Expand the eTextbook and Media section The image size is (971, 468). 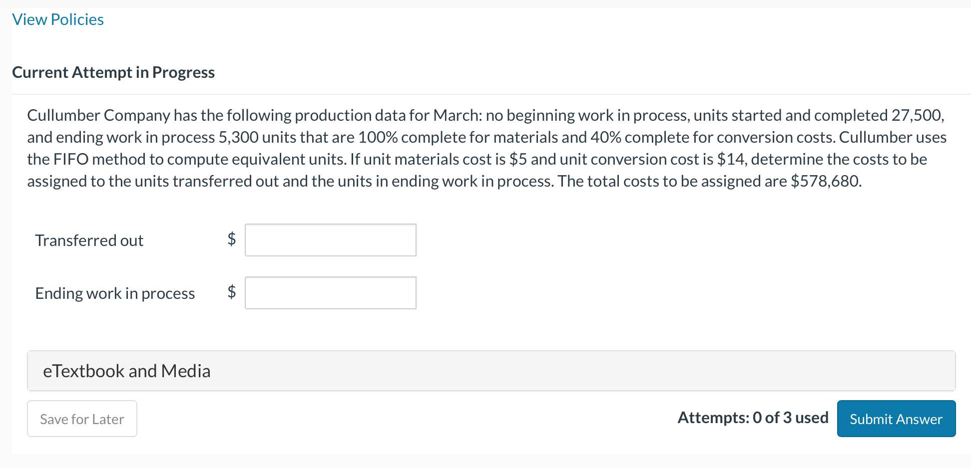coord(126,371)
